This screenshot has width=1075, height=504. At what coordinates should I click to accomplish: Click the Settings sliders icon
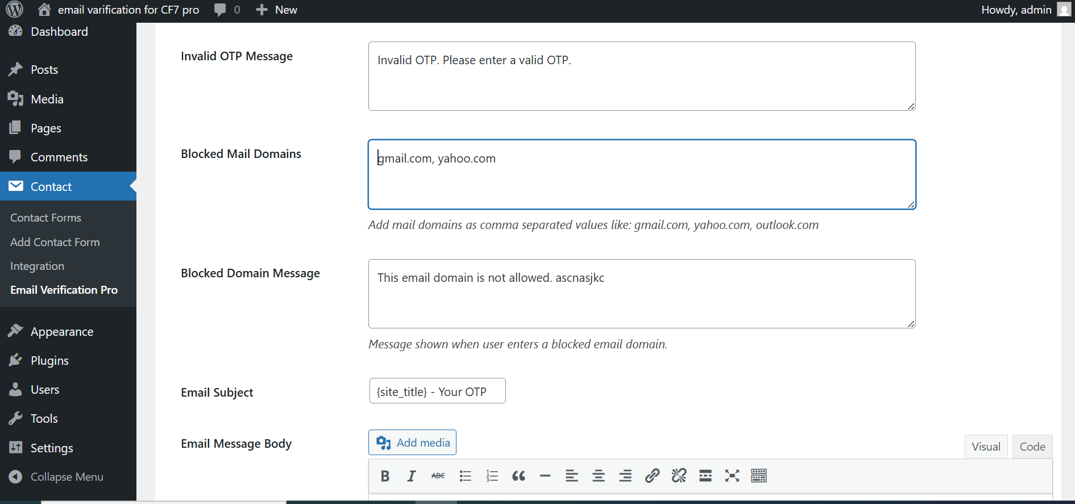[15, 448]
